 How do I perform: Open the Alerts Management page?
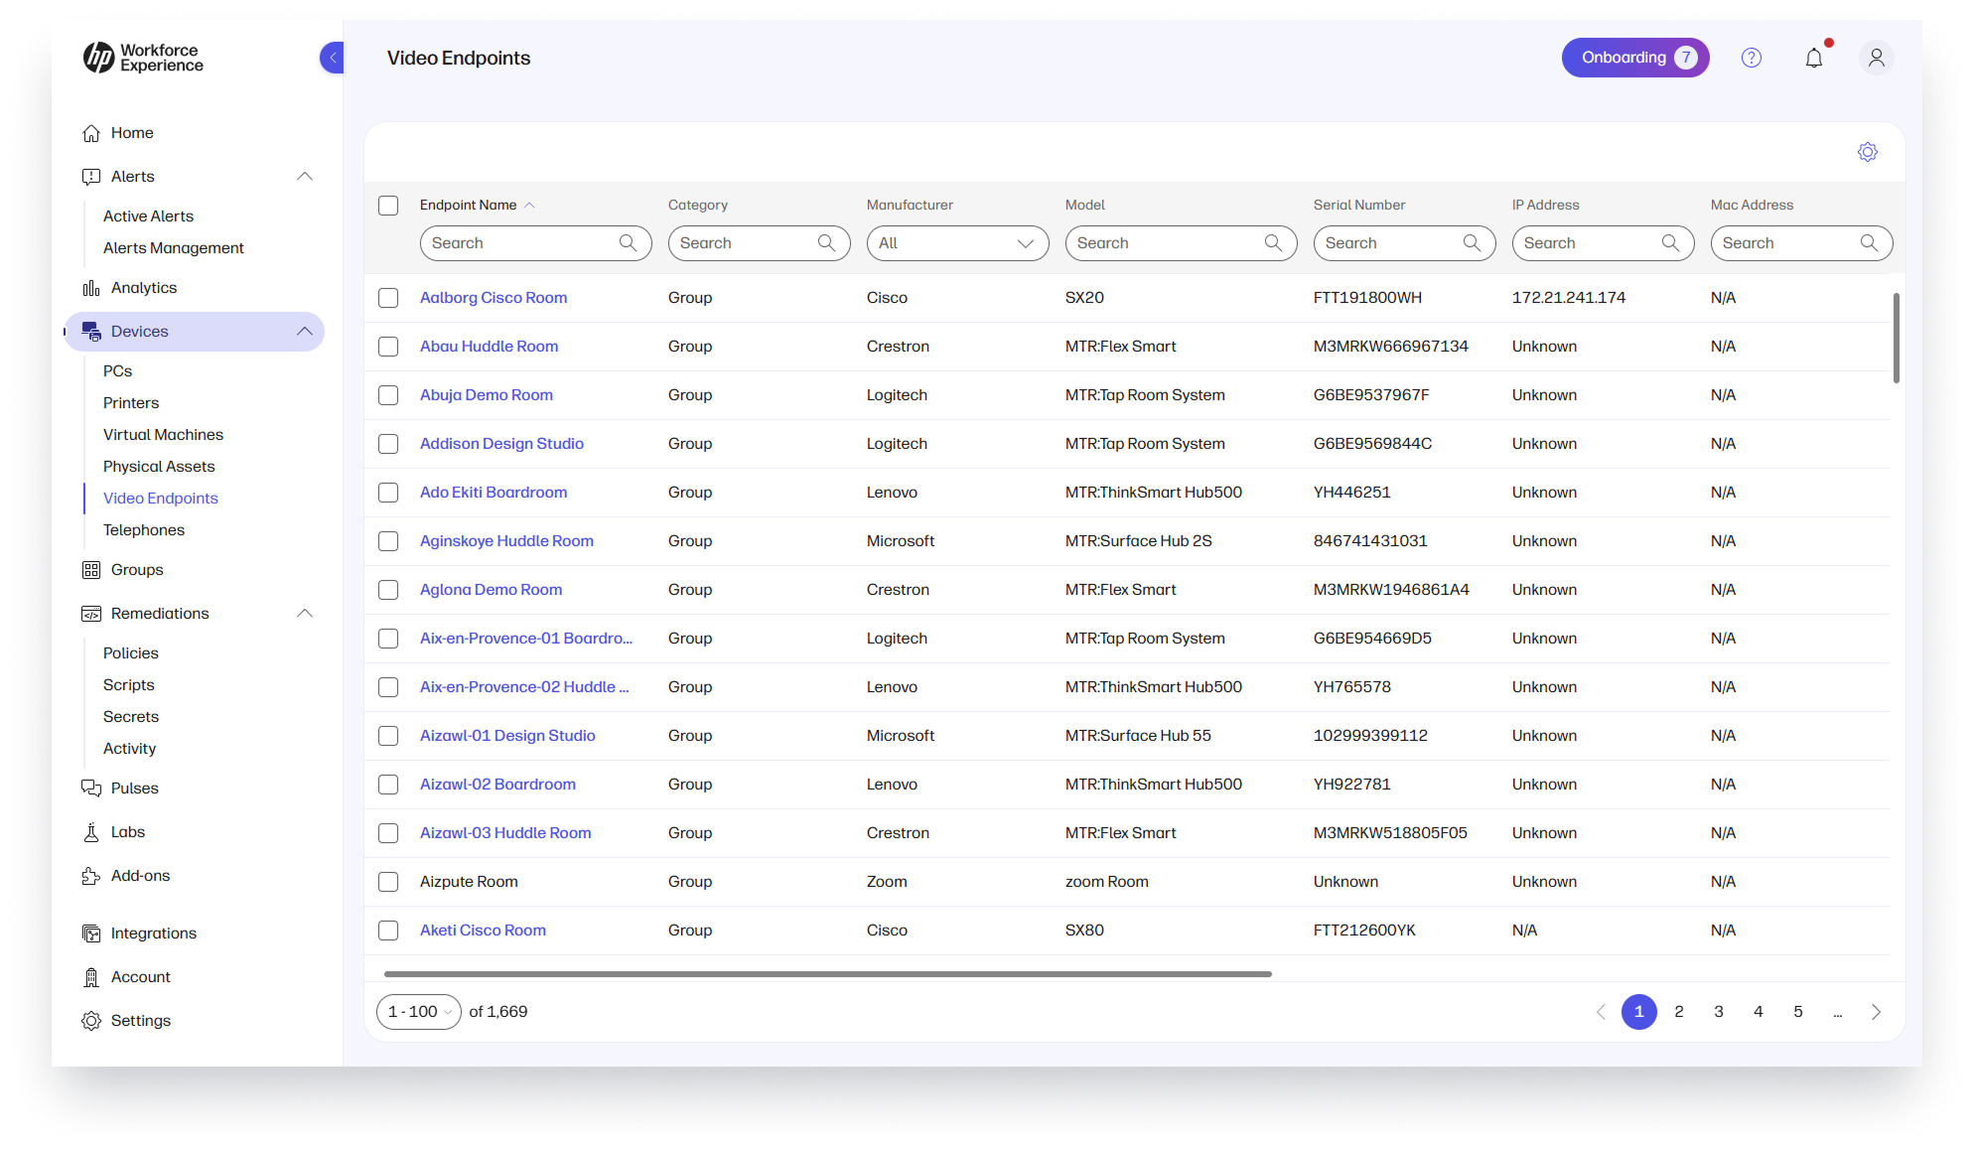[x=174, y=247]
